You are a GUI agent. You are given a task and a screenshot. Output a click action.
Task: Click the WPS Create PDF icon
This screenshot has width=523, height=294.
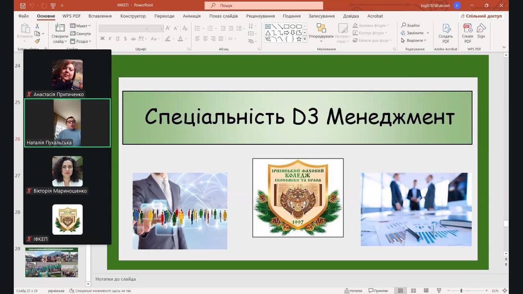[467, 34]
